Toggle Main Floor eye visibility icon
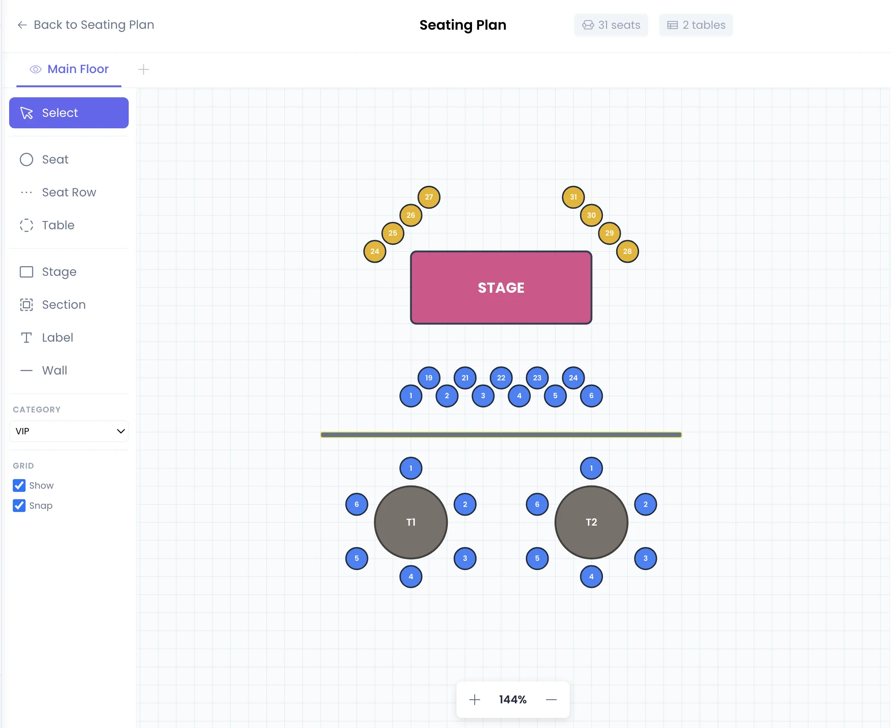The width and height of the screenshot is (891, 728). [x=35, y=69]
